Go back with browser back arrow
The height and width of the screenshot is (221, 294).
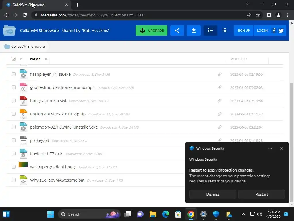click(6, 15)
